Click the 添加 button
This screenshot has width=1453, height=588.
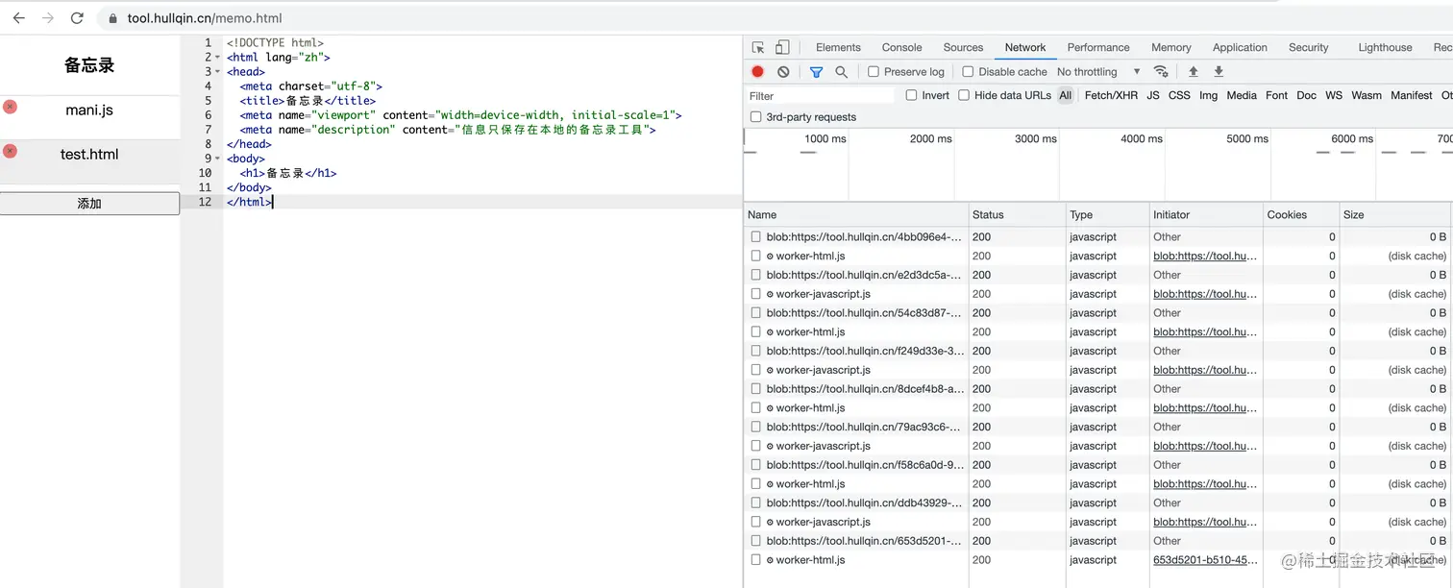click(x=89, y=204)
